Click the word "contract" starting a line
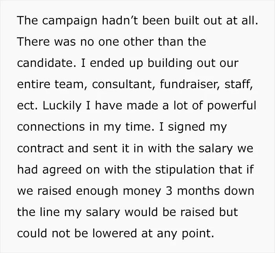 (x=40, y=148)
